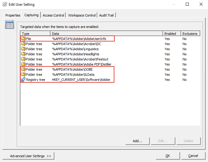
Task: Confirm with the OK button
Action: click(167, 156)
